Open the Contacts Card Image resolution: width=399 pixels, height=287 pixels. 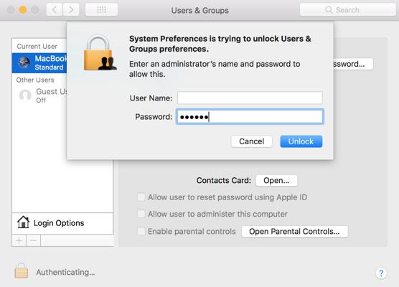click(276, 180)
